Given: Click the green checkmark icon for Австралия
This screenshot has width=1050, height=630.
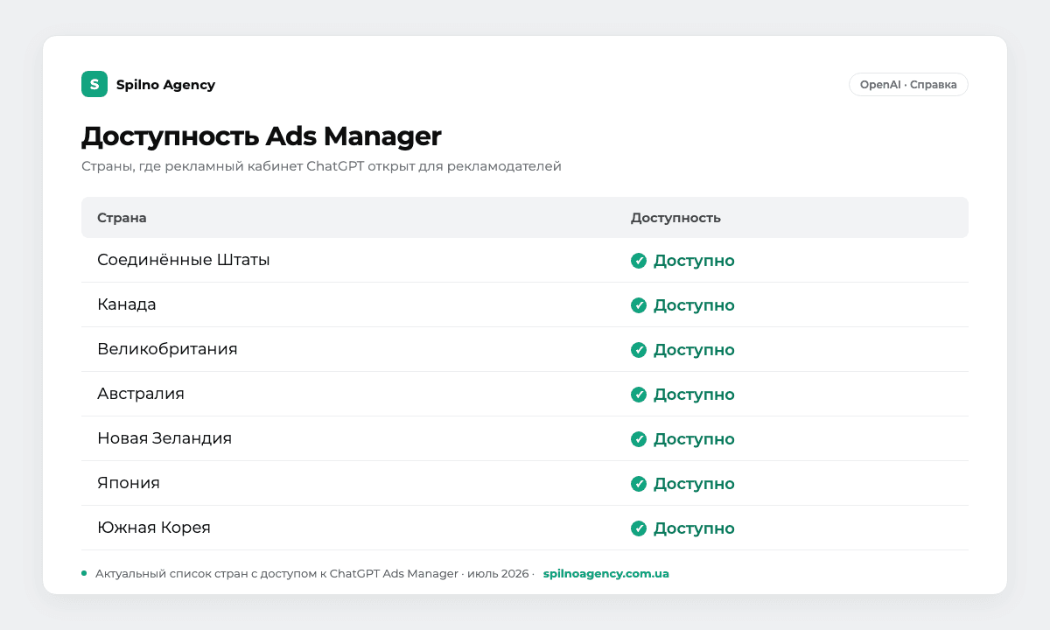Looking at the screenshot, I should click(639, 395).
